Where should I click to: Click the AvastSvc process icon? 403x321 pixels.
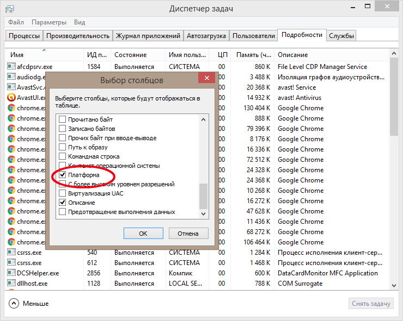point(11,87)
